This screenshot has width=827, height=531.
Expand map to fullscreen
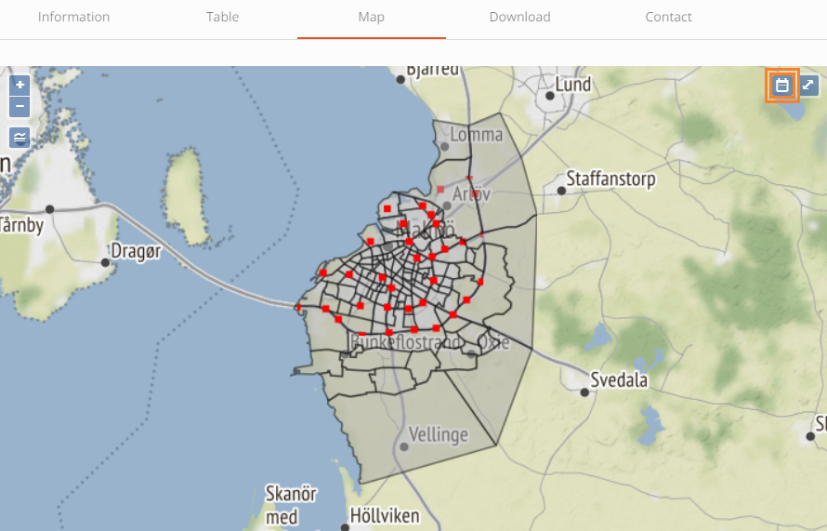click(x=808, y=85)
